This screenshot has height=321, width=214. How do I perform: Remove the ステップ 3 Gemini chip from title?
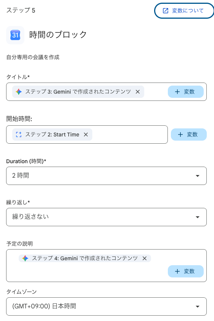pyautogui.click(x=138, y=92)
